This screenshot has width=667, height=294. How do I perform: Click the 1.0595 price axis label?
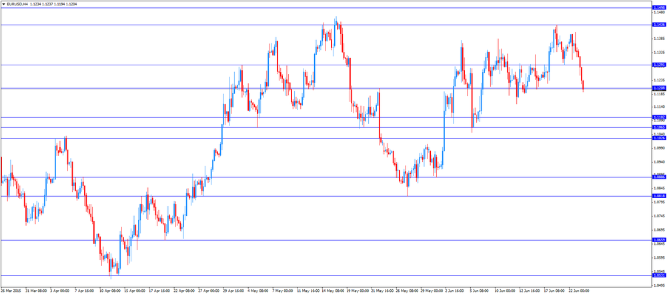pyautogui.click(x=660, y=257)
